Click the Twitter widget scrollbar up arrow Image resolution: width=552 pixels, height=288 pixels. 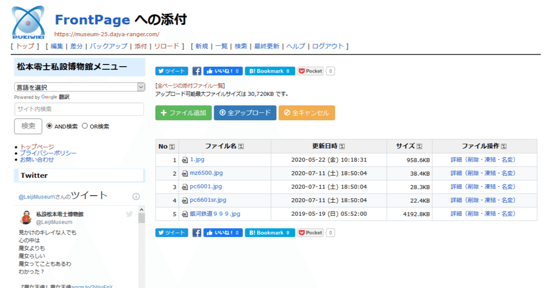[x=141, y=209]
